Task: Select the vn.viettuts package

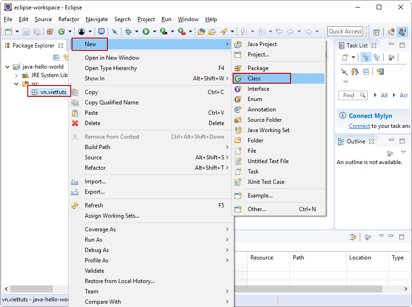Action: coord(49,92)
